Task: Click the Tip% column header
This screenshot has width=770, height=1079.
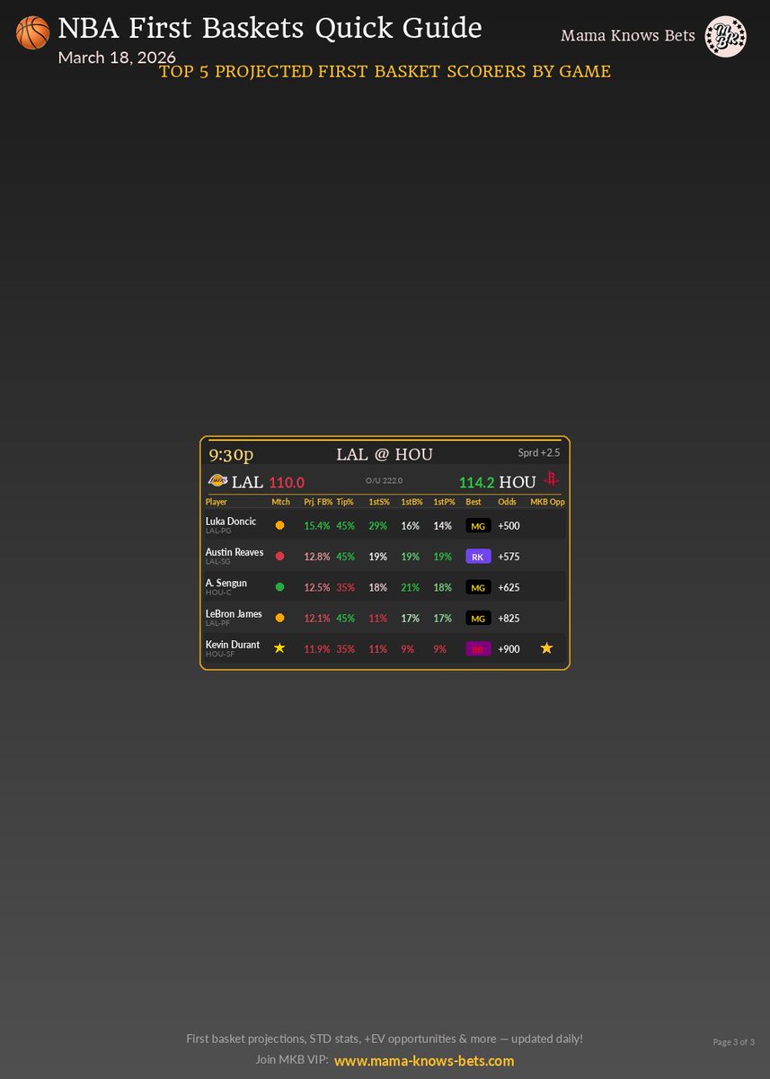Action: pos(345,502)
